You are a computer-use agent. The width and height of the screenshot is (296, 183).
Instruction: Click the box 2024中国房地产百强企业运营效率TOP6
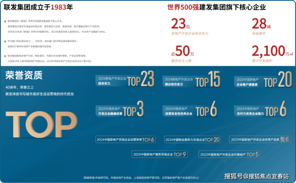click(126, 140)
